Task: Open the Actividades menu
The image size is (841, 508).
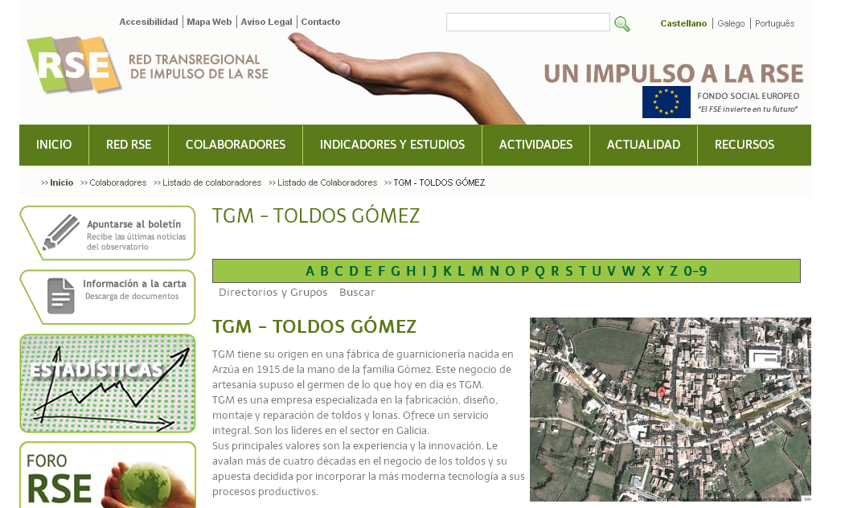Action: [x=535, y=145]
